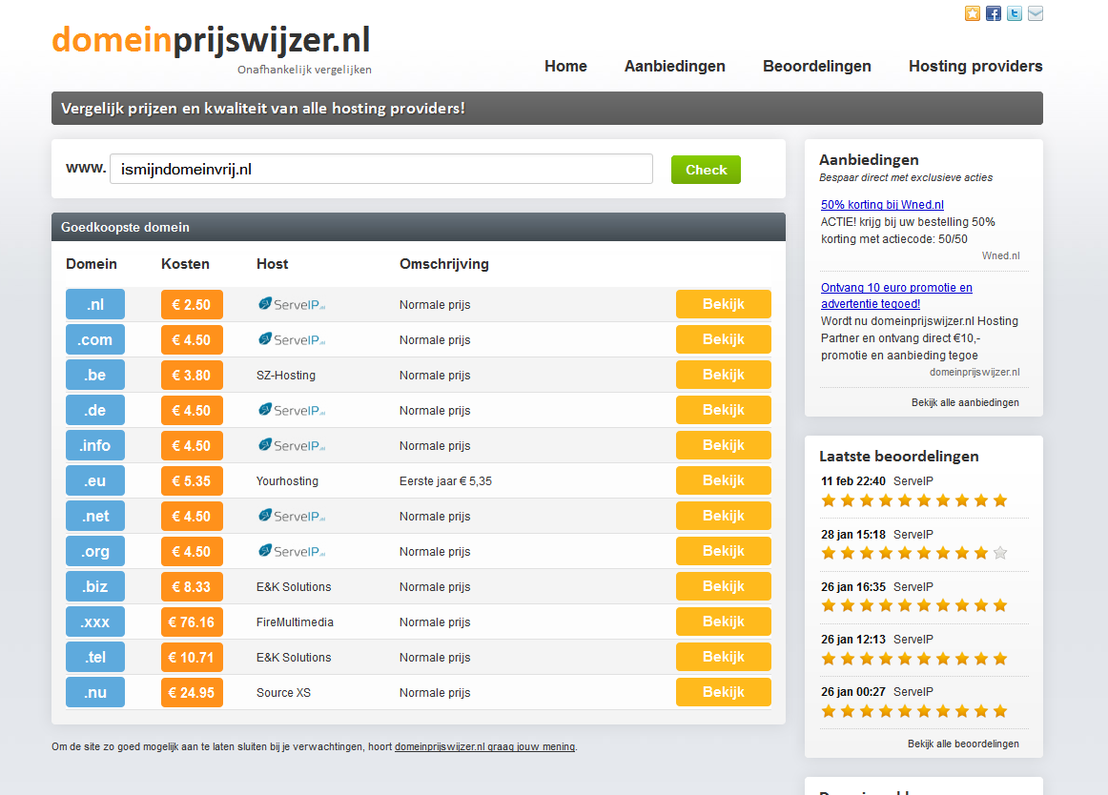Click the Yourhosting host name
This screenshot has height=795, width=1108.
(x=288, y=481)
